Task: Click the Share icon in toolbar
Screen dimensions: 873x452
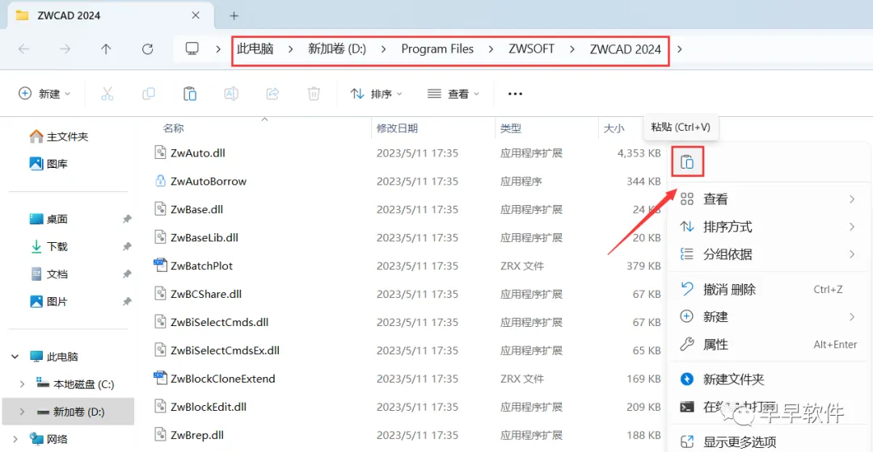Action: (272, 94)
